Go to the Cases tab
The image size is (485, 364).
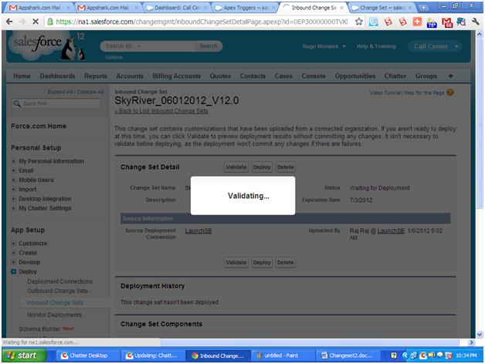click(283, 76)
